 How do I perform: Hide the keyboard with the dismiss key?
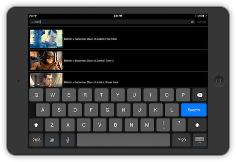200,140
